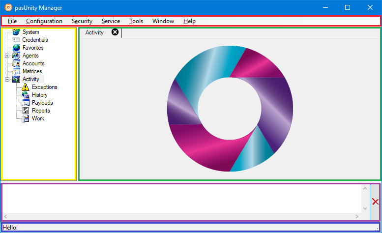Select History under Activity

click(x=40, y=95)
